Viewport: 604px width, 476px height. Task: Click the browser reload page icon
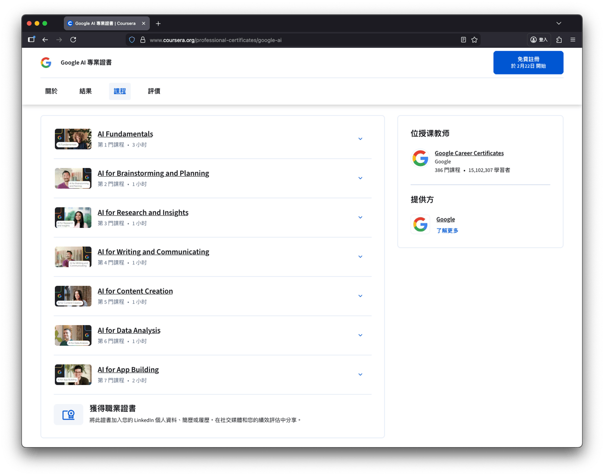point(73,40)
